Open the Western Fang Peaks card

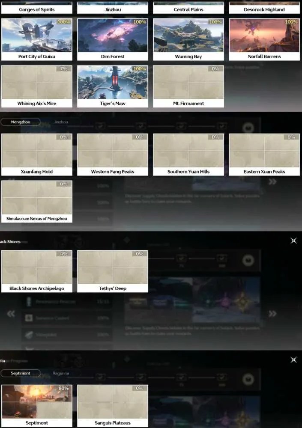(x=113, y=155)
